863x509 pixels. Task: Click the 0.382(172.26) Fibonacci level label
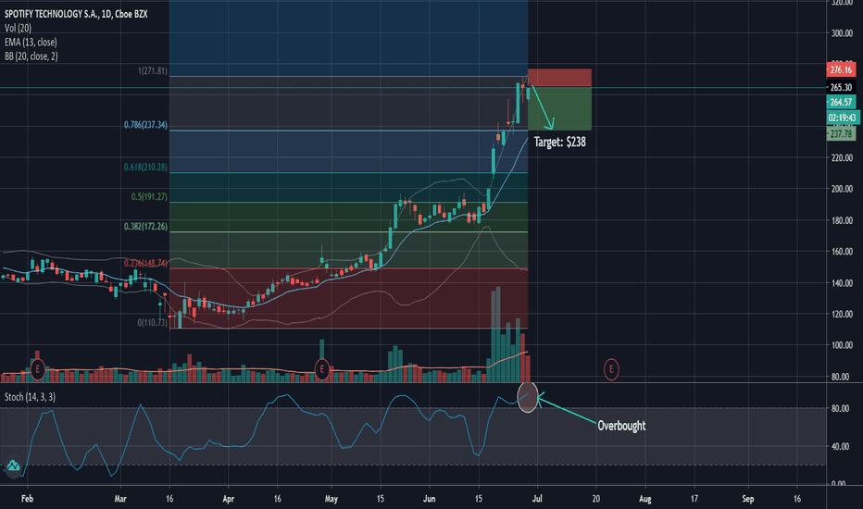tap(145, 226)
